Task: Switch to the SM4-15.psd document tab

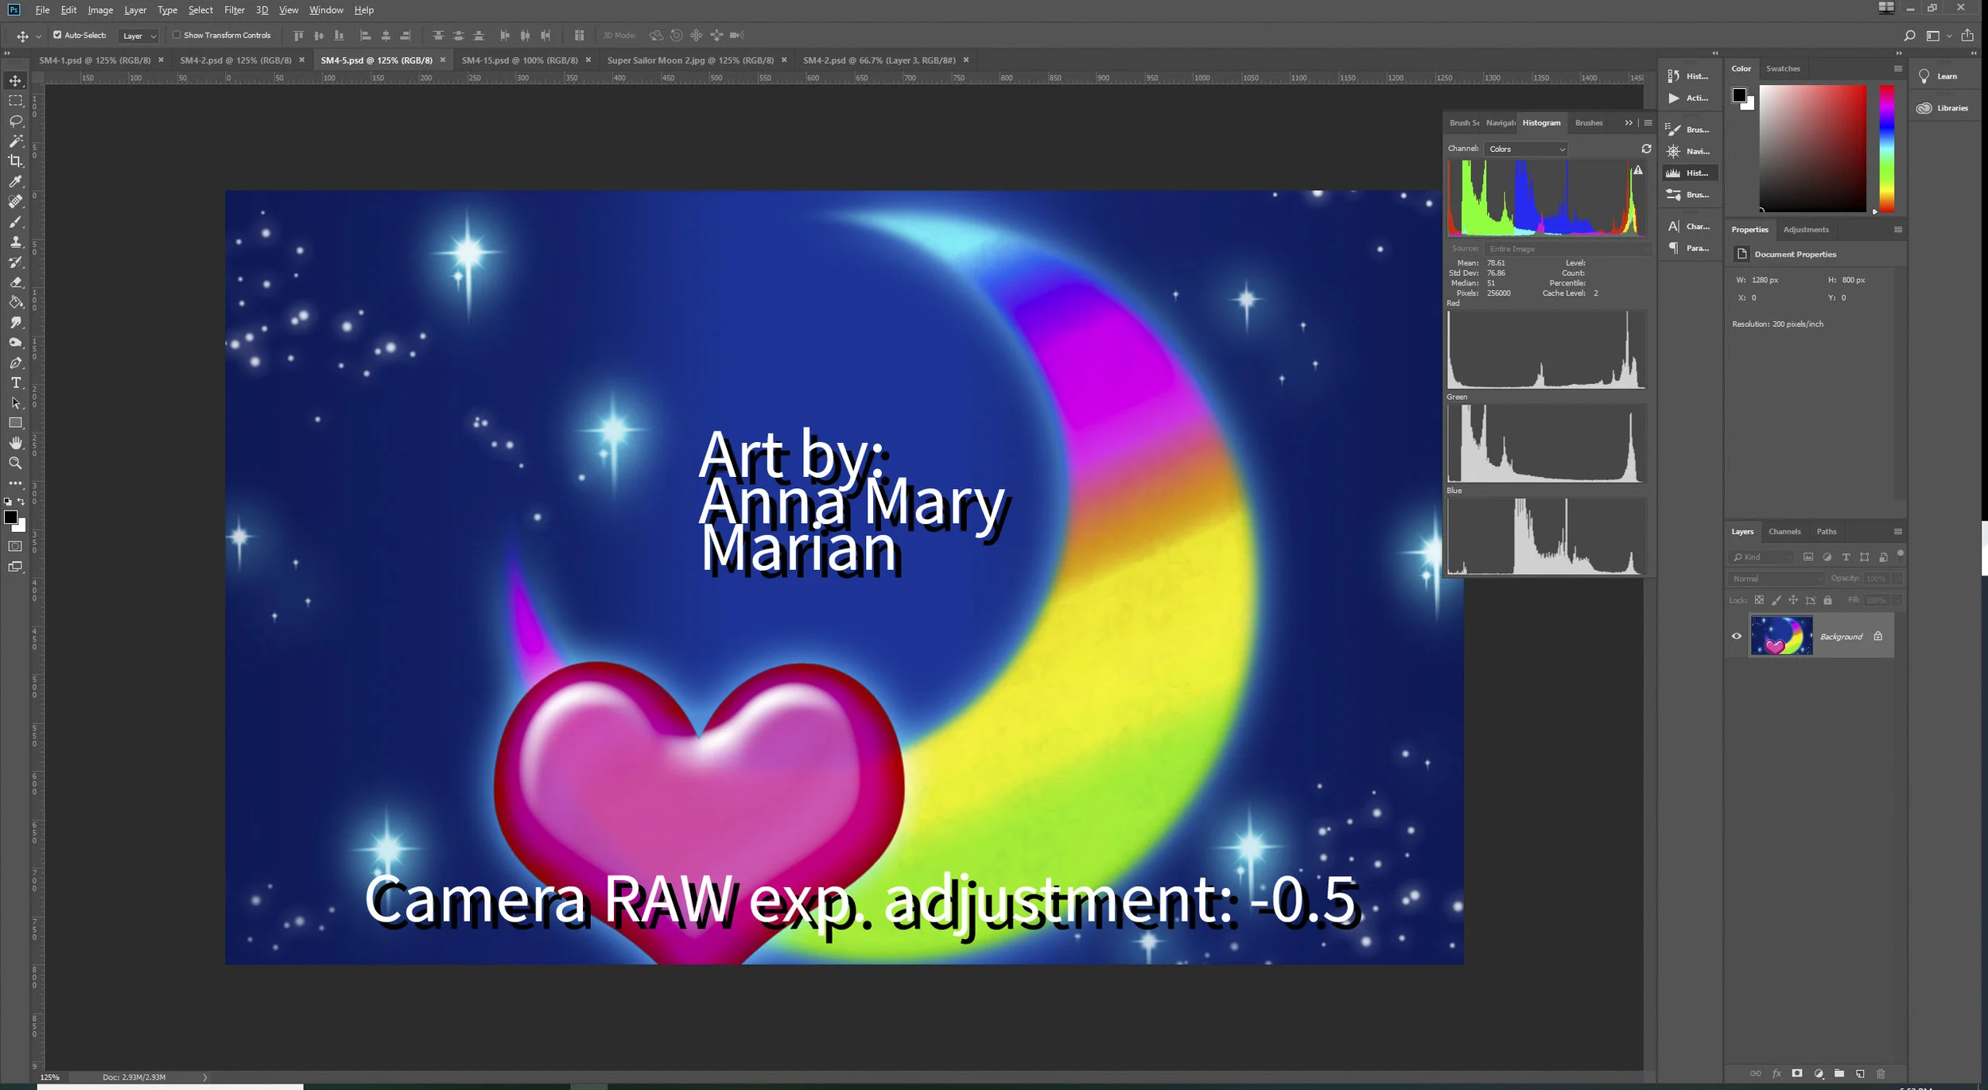Action: coord(519,60)
